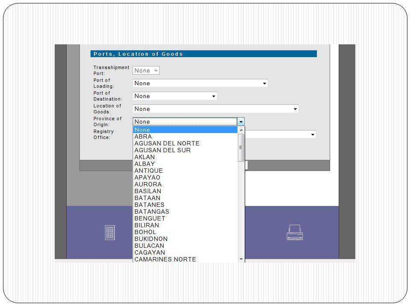Select AKLAN from province list

(185, 157)
